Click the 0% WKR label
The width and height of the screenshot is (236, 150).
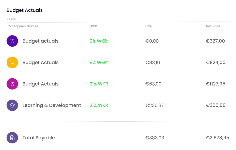(98, 41)
